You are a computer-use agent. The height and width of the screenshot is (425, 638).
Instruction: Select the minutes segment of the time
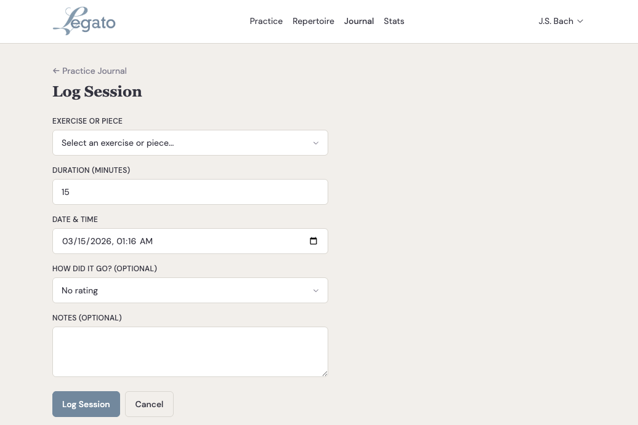point(131,241)
